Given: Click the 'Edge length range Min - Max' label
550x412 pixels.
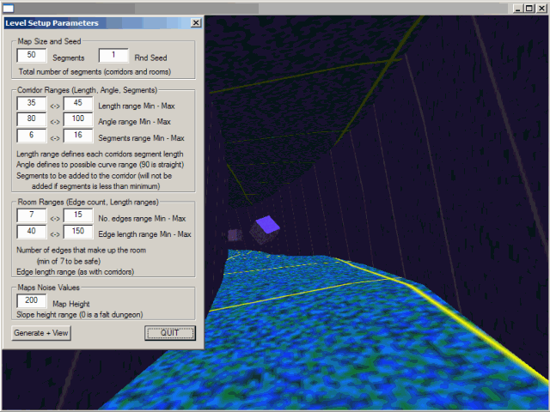Looking at the screenshot, I should tap(145, 234).
